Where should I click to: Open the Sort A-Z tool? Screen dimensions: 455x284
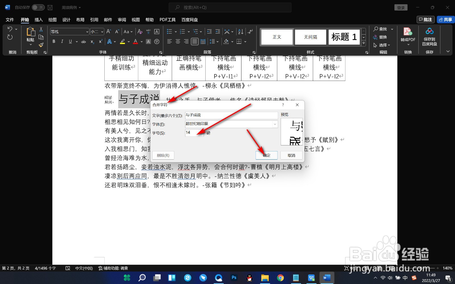(x=241, y=32)
